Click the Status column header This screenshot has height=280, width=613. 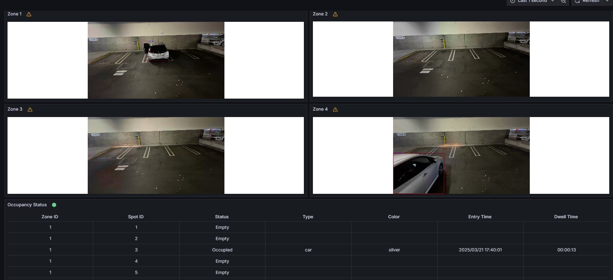point(222,217)
